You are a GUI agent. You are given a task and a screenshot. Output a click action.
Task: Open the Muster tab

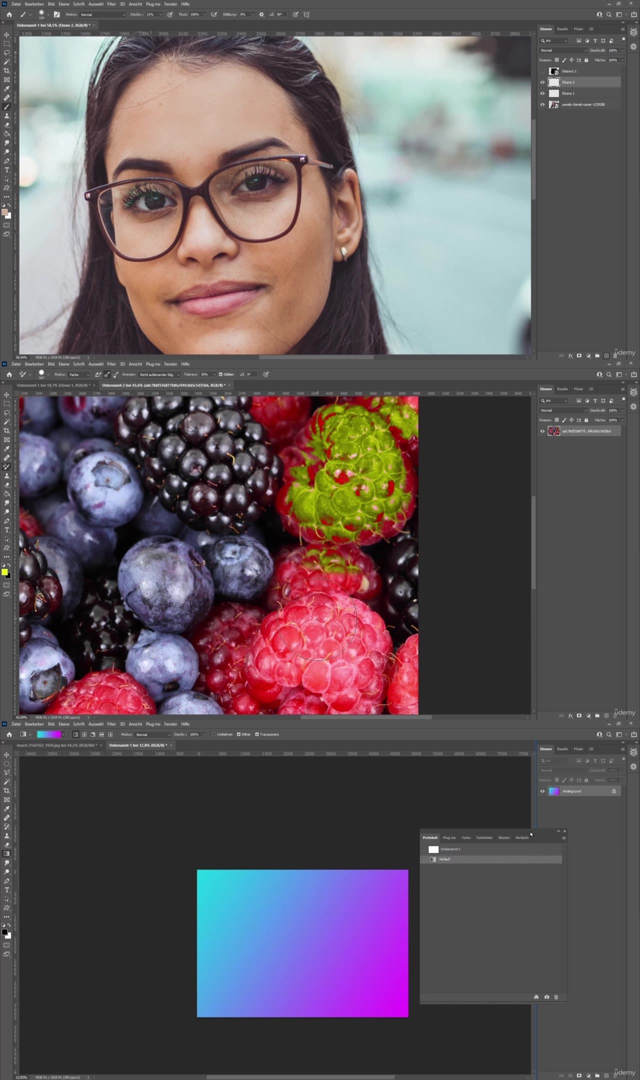(503, 838)
